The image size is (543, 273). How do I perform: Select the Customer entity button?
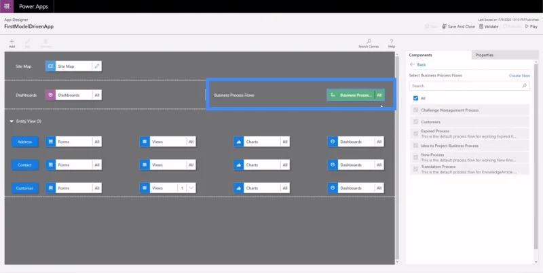click(24, 188)
